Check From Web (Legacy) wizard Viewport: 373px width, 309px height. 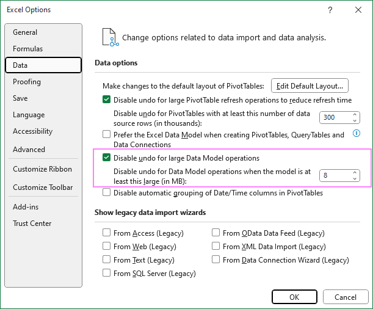click(107, 245)
